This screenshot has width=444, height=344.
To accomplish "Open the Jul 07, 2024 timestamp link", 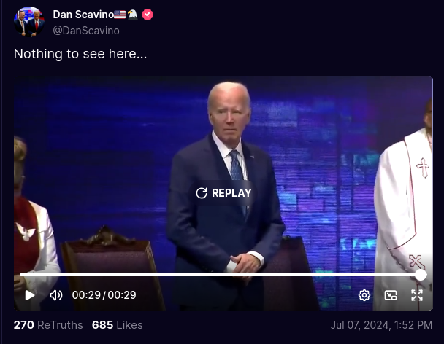I will (x=381, y=325).
